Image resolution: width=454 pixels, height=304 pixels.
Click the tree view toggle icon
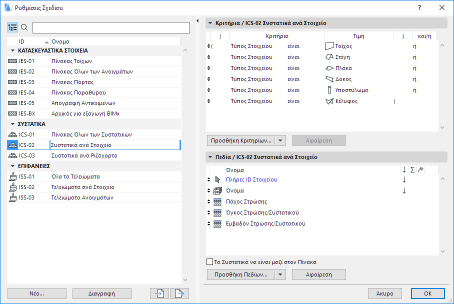[x=12, y=27]
